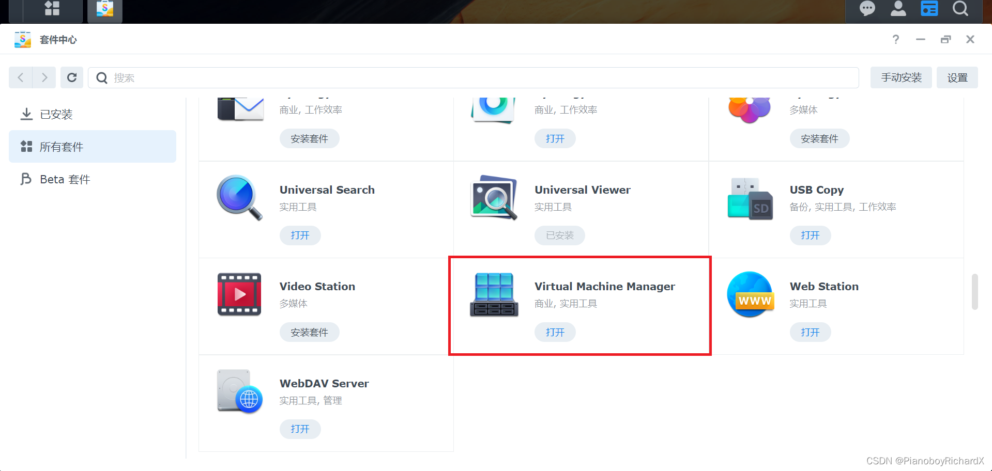Open the DSM main menu grid icon
The width and height of the screenshot is (992, 471).
tap(52, 8)
